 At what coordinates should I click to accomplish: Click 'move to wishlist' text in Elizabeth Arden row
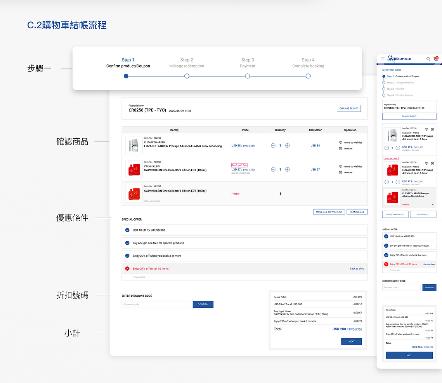pos(353,143)
